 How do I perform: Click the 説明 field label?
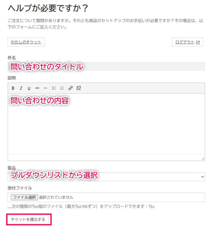point(12,78)
